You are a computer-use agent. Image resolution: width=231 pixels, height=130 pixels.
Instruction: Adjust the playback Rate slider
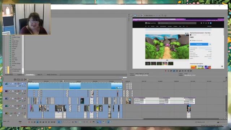pos(20,122)
